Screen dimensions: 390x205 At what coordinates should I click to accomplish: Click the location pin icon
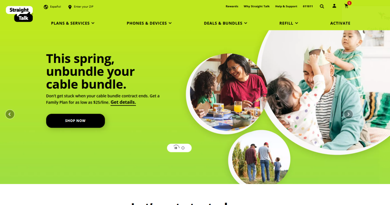coord(70,7)
